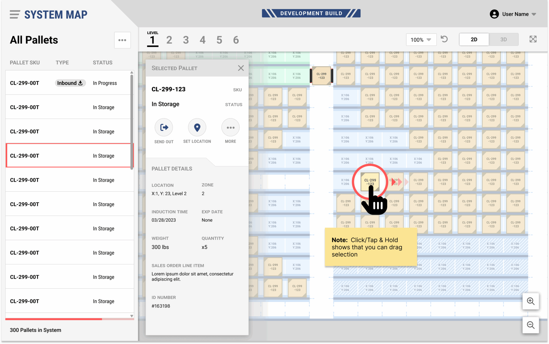Expand map to fullscreen
Image resolution: width=549 pixels, height=344 pixels.
click(x=533, y=39)
